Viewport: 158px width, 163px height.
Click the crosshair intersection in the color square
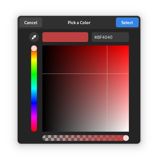coord(107,74)
